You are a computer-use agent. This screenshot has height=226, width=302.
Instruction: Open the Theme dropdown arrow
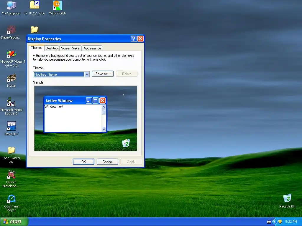click(x=87, y=74)
